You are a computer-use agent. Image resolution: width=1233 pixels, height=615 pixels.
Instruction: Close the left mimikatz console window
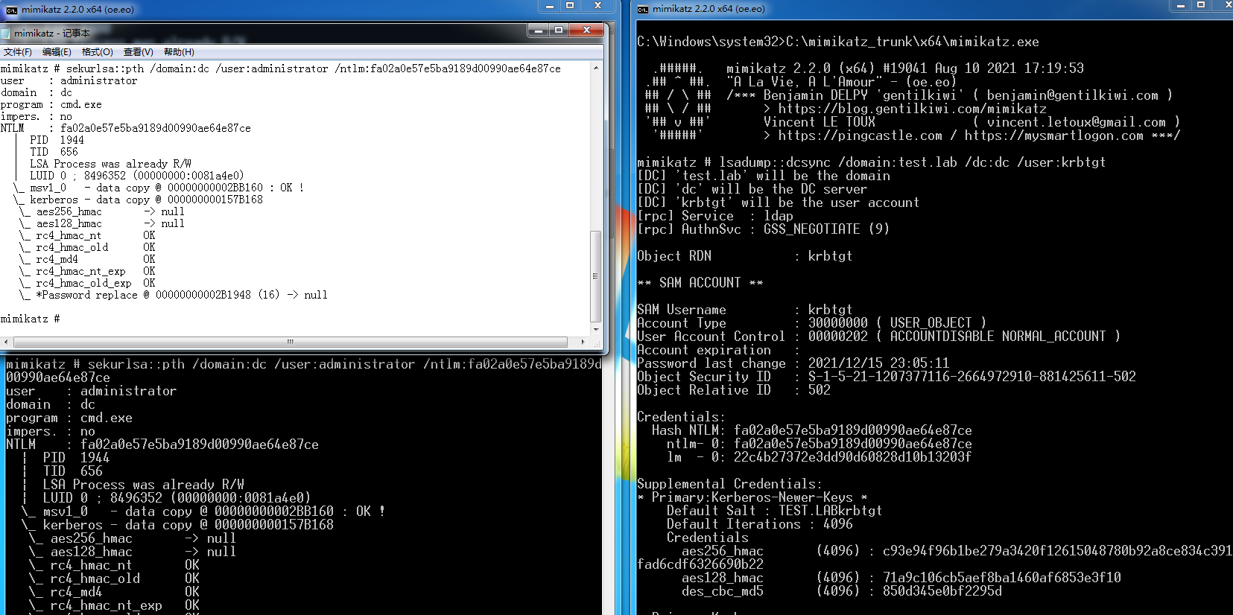click(598, 6)
